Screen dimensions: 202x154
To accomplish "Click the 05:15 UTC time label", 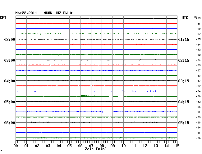I will click(x=184, y=123).
